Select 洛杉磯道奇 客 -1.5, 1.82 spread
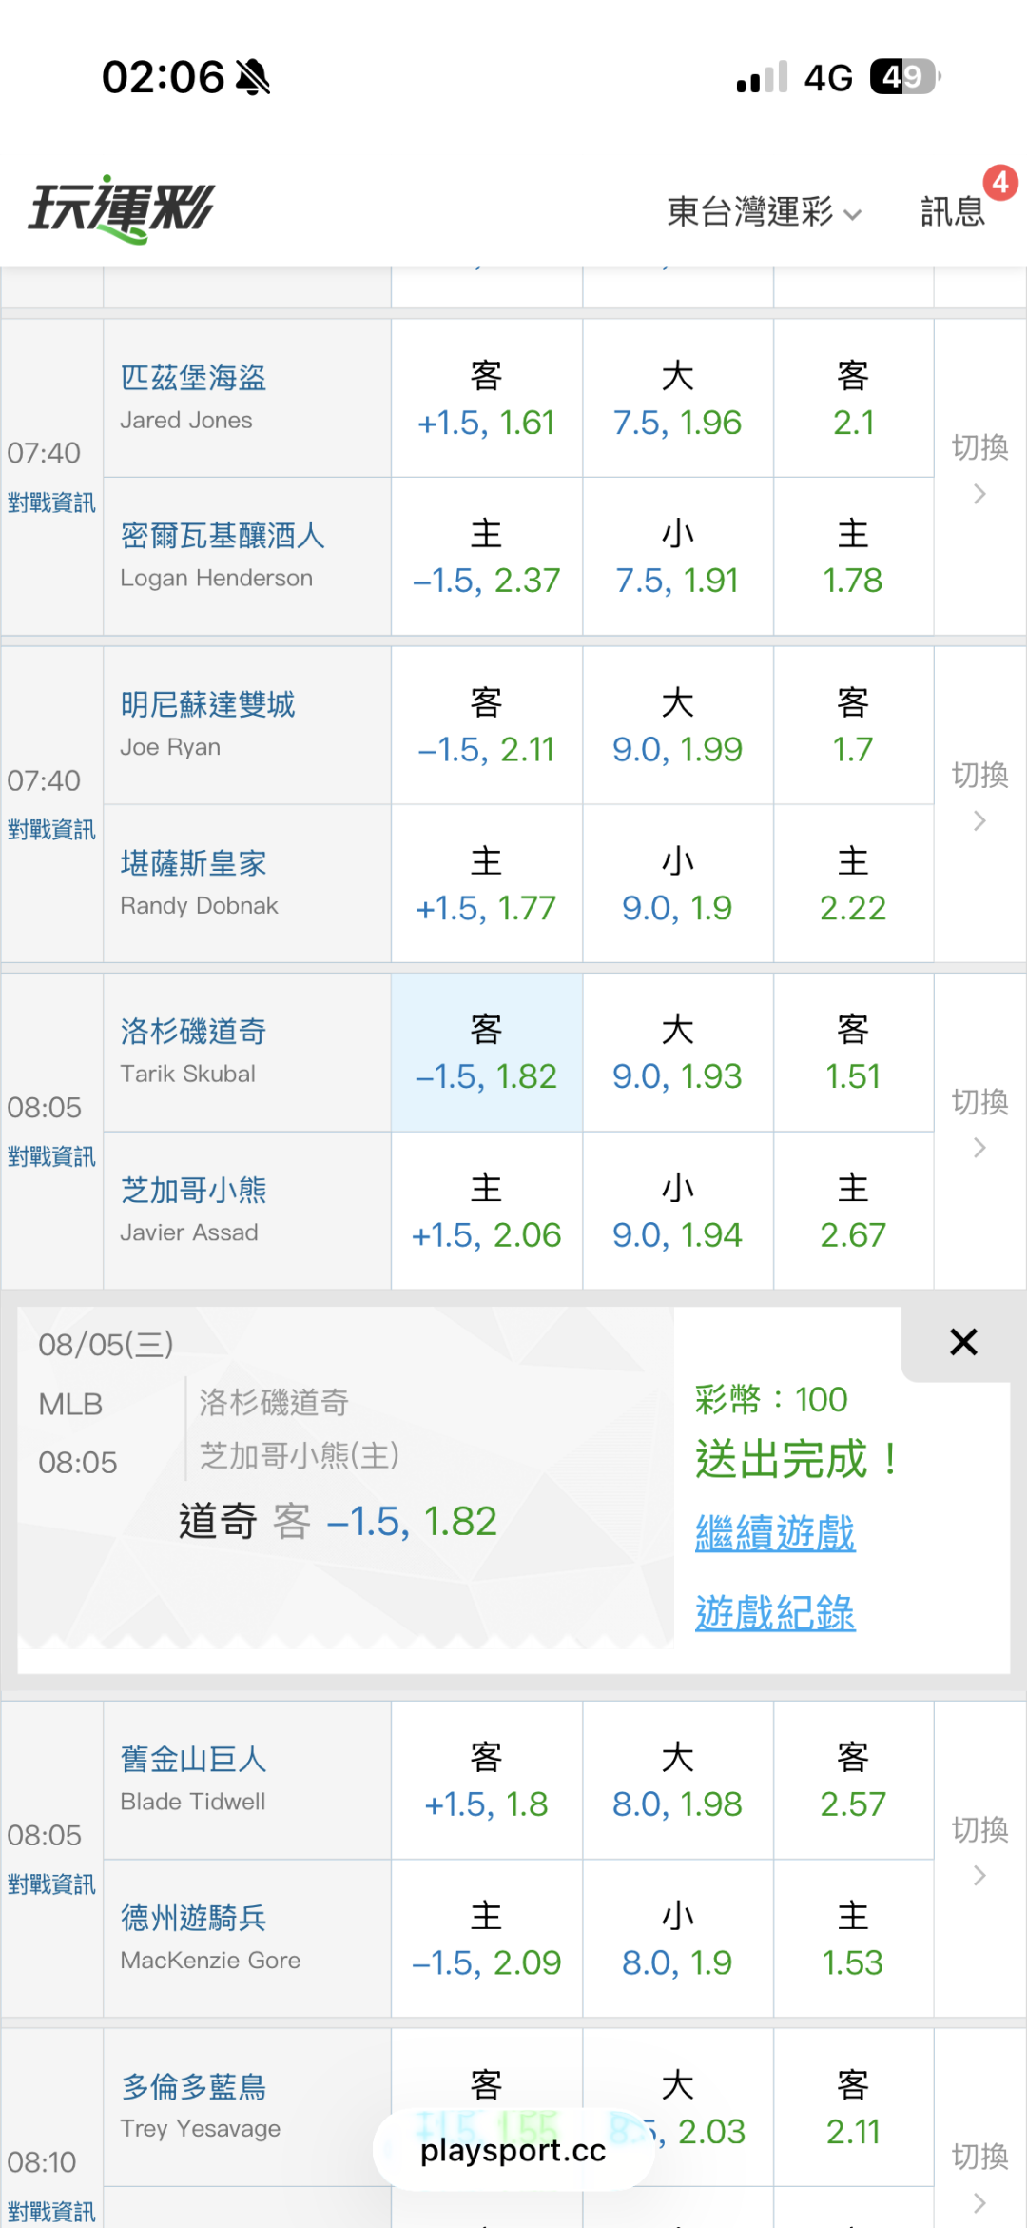This screenshot has width=1027, height=2228. click(x=487, y=1053)
